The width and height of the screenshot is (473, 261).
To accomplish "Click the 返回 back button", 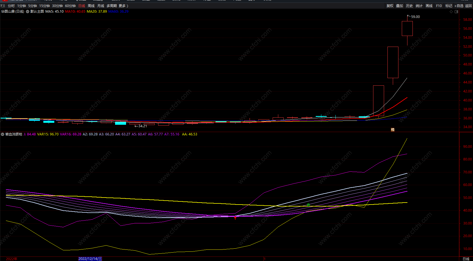I will tap(468, 6).
